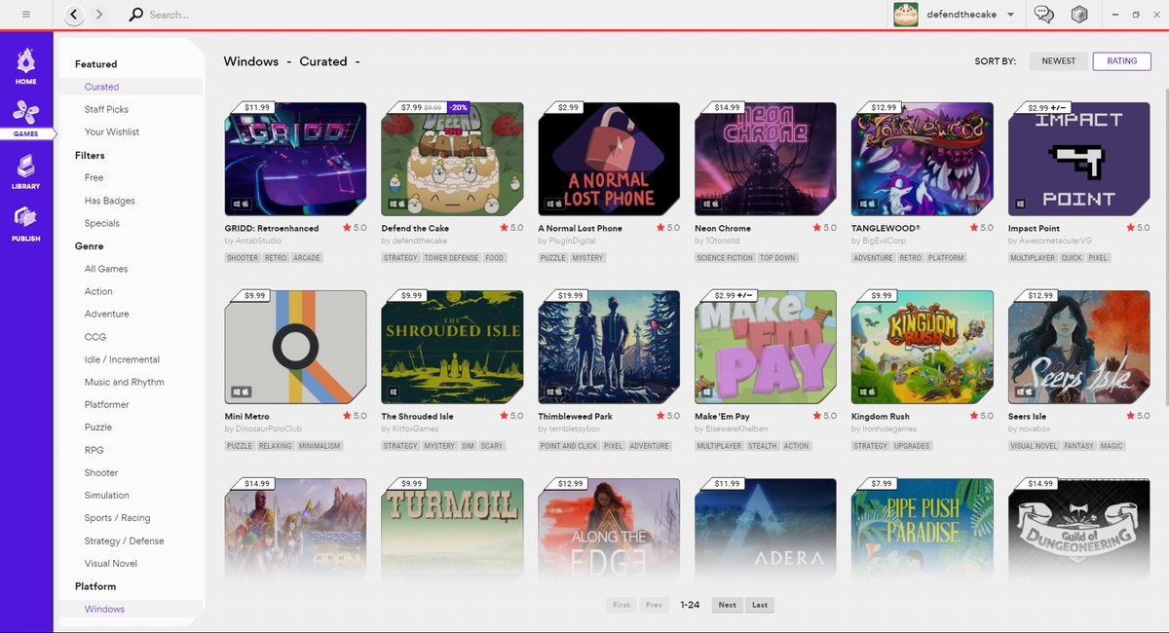Click the defendthecake avatar image

pos(906,15)
